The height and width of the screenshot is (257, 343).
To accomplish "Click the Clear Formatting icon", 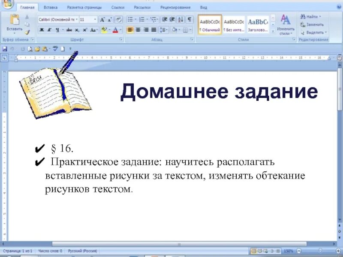I will point(119,20).
